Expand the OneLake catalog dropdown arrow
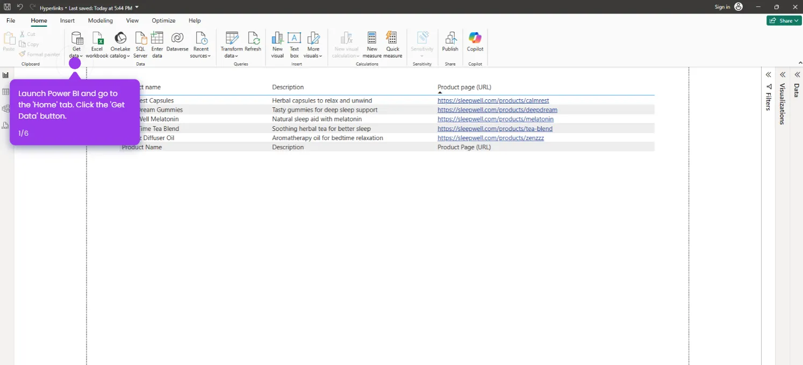803x365 pixels. point(128,56)
